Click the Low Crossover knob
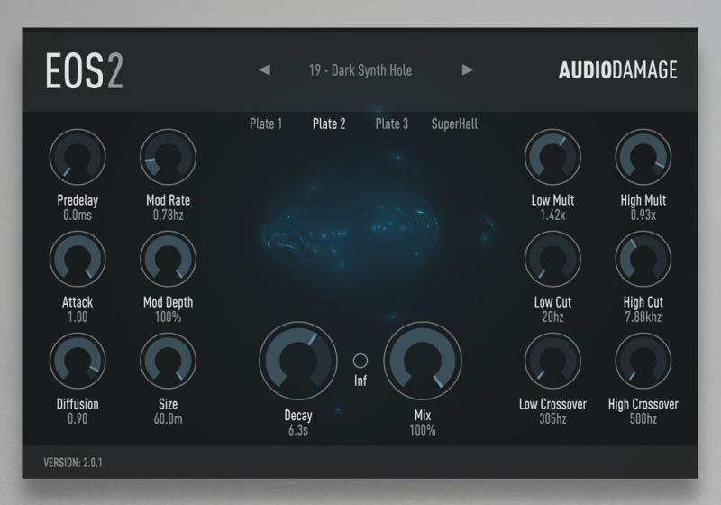The width and height of the screenshot is (721, 505). point(552,361)
